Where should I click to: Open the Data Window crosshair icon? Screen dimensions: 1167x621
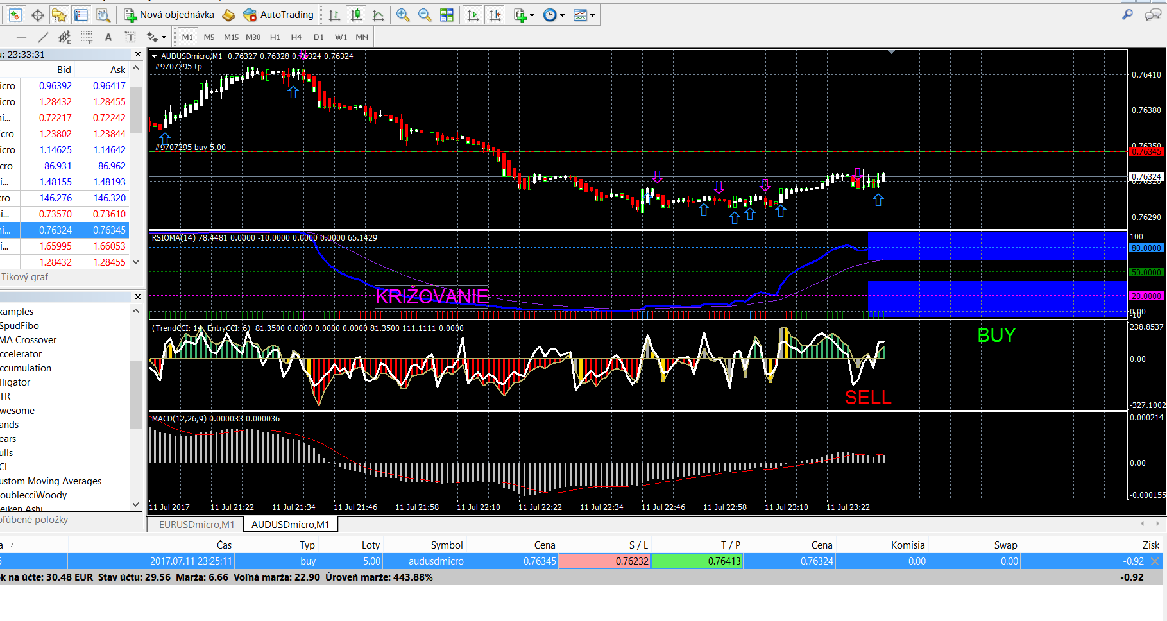point(38,15)
